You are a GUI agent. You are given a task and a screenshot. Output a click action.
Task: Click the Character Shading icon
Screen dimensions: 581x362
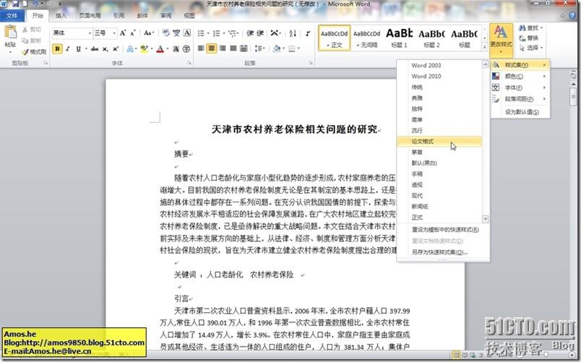[176, 49]
